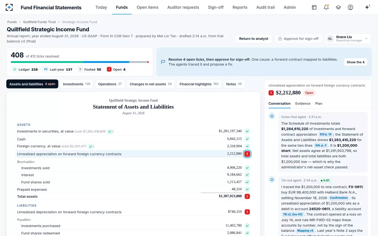Image resolution: width=378 pixels, height=236 pixels.
Task: Open the SAL p. 3 reference chip
Action: [x=321, y=145]
